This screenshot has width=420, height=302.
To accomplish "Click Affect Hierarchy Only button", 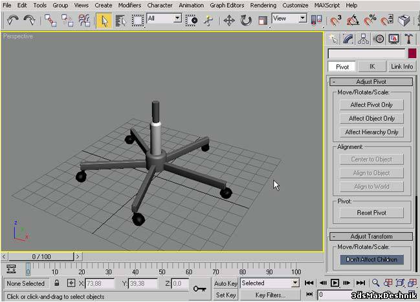I will (x=371, y=132).
